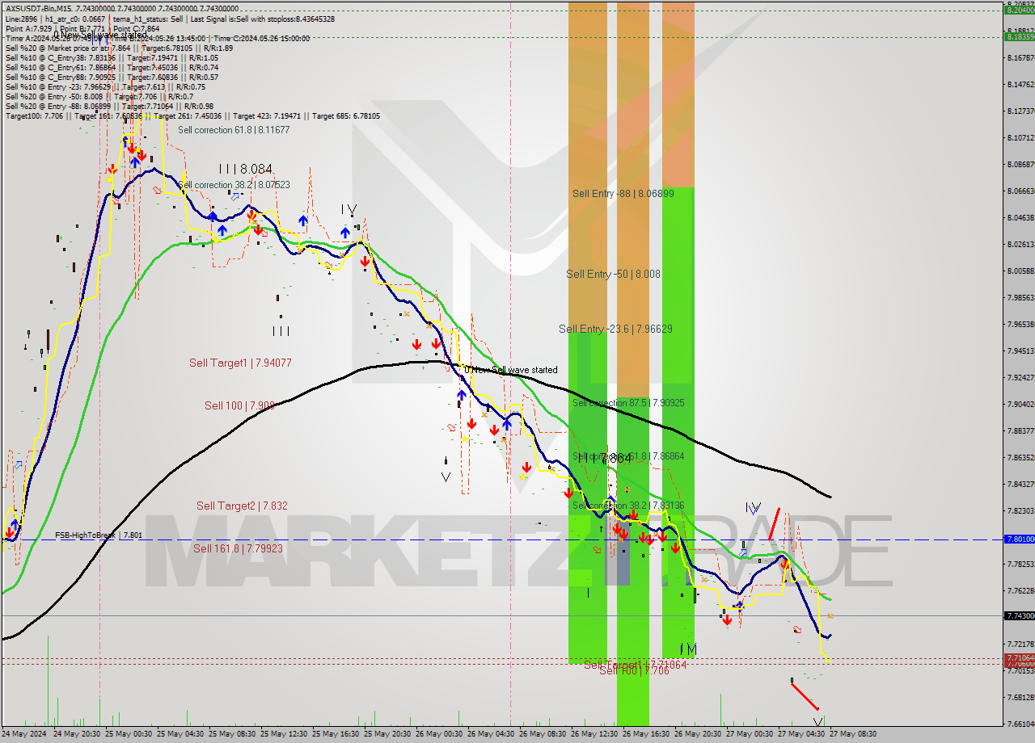
Task: Click the 'Sell correction 87.5 | 7.90925' label
Action: point(628,402)
